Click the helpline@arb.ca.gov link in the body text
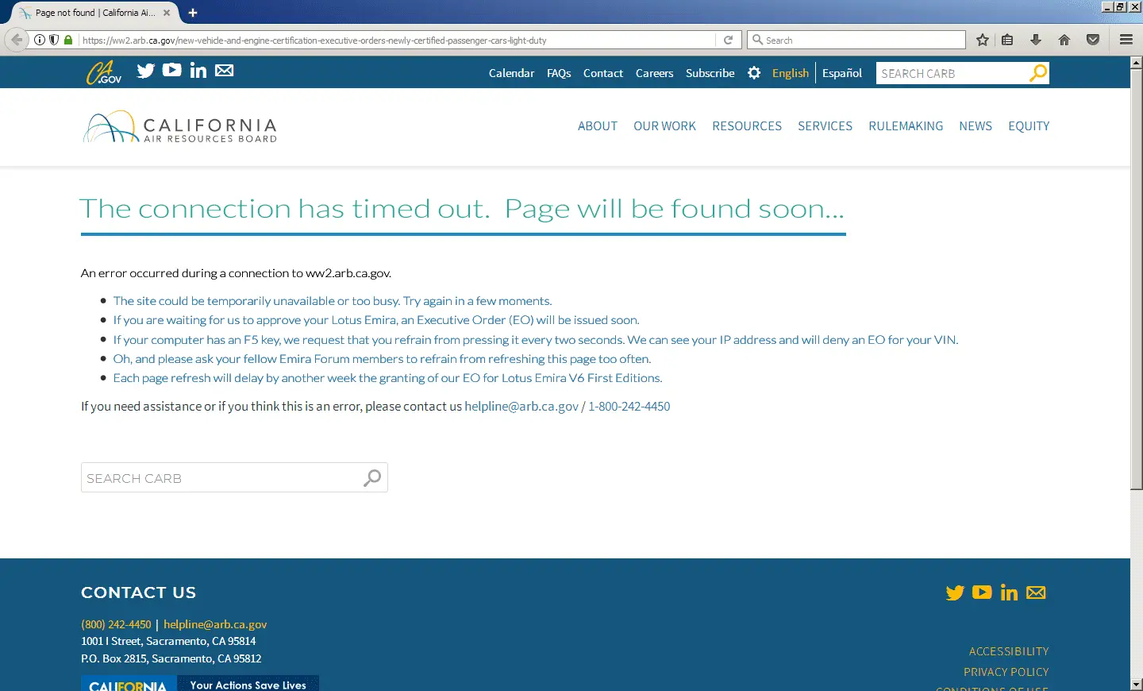This screenshot has height=691, width=1143. pos(521,407)
